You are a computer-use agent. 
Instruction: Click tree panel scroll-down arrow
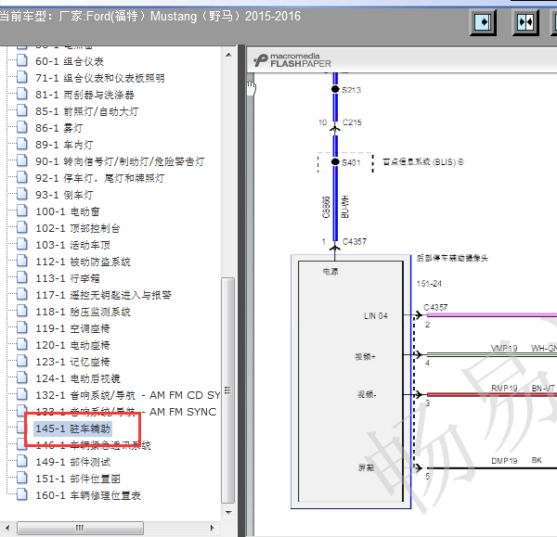(x=228, y=512)
